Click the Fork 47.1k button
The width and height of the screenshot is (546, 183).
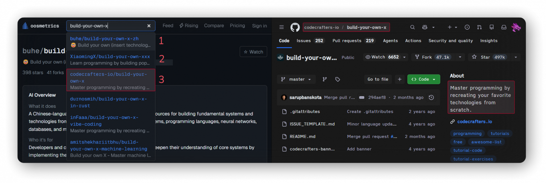pos(433,57)
